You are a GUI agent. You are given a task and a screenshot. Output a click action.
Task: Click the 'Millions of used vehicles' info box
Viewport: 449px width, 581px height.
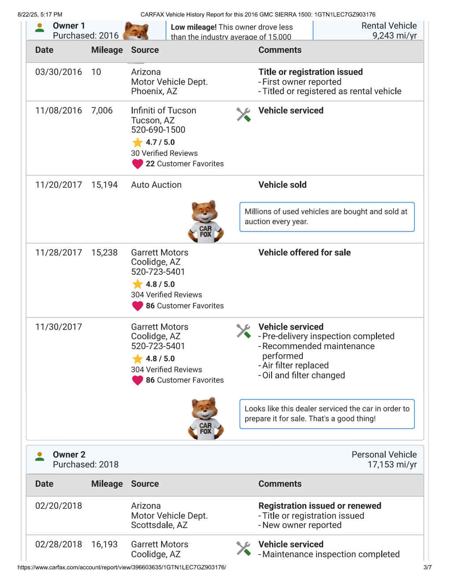click(x=327, y=217)
